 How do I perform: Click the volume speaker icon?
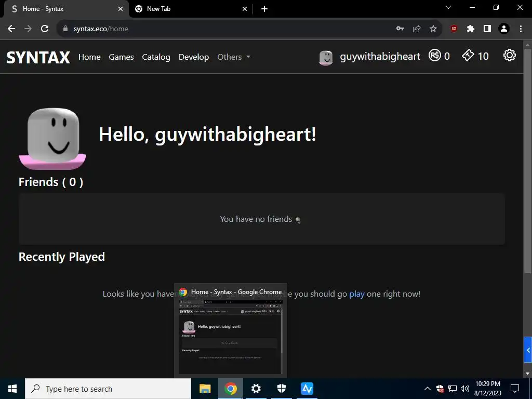pos(465,389)
